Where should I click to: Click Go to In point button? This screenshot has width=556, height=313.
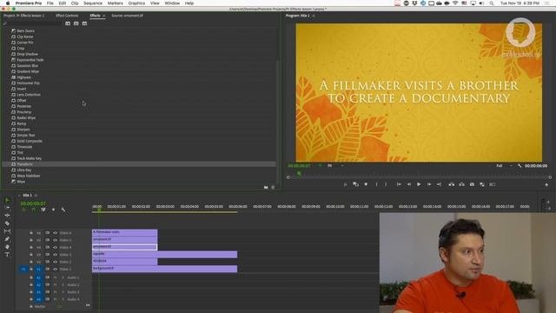click(x=399, y=184)
